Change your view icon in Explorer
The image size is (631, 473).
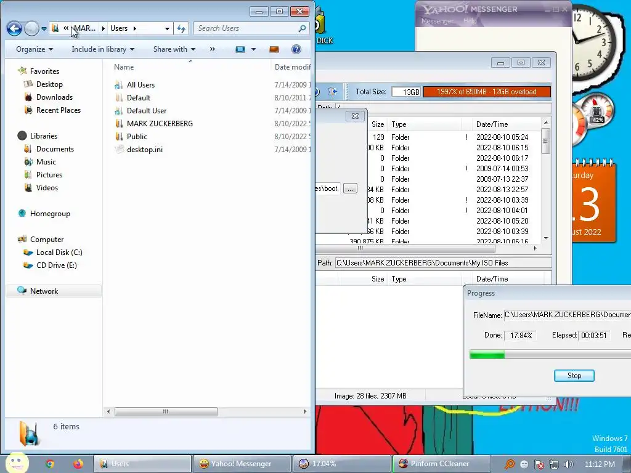click(240, 49)
